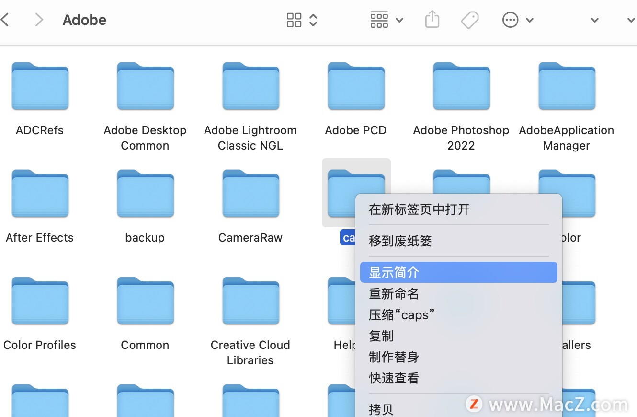Choose 压缩“caps” from context menu
The image size is (637, 417).
[x=458, y=314]
